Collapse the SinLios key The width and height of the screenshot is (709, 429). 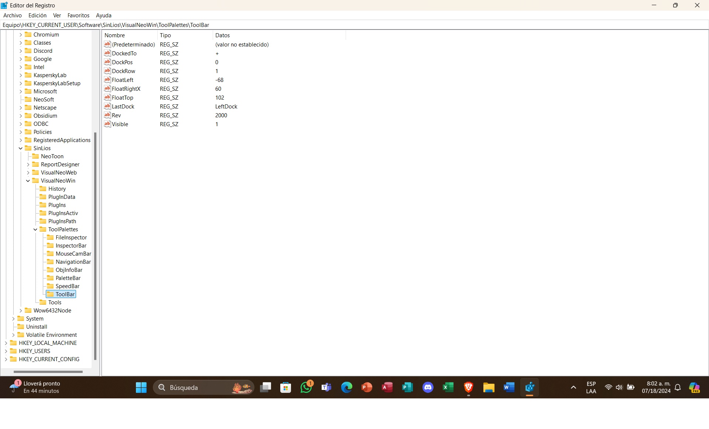pos(21,148)
